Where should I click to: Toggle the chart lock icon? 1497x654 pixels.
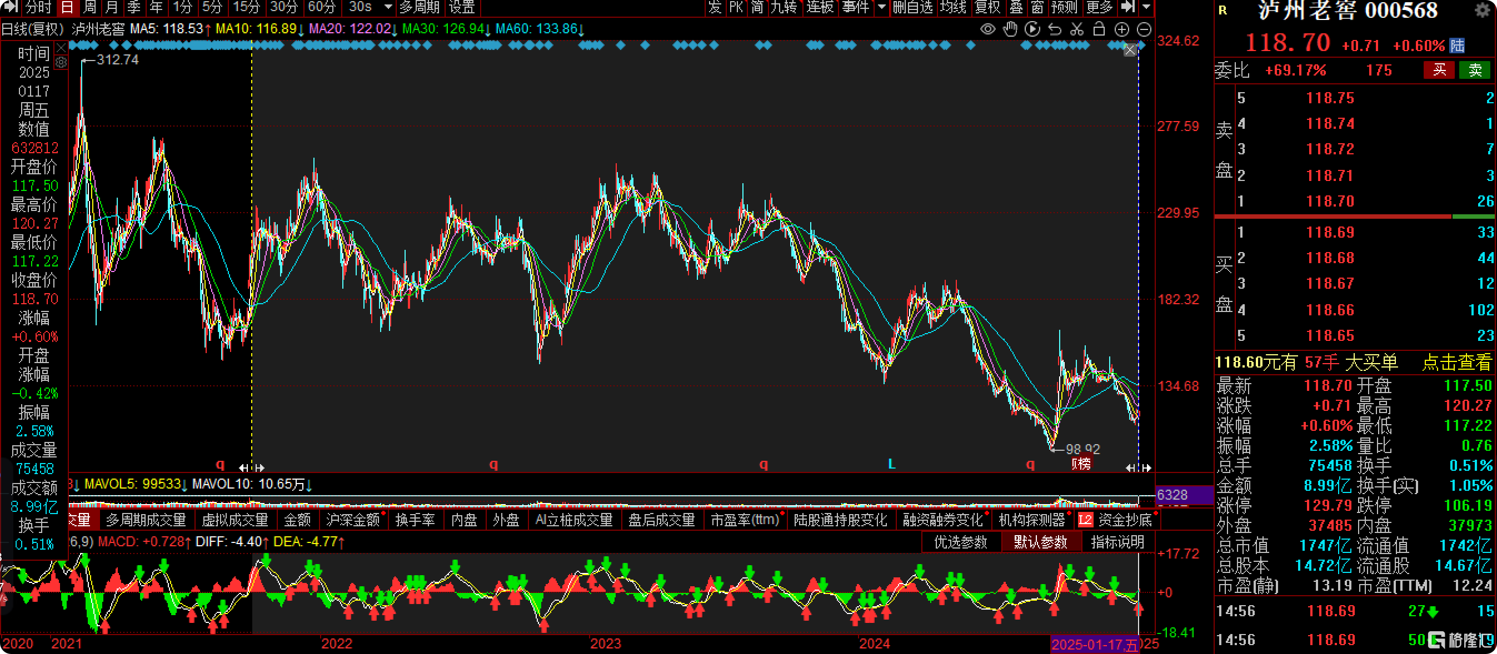point(1099,29)
